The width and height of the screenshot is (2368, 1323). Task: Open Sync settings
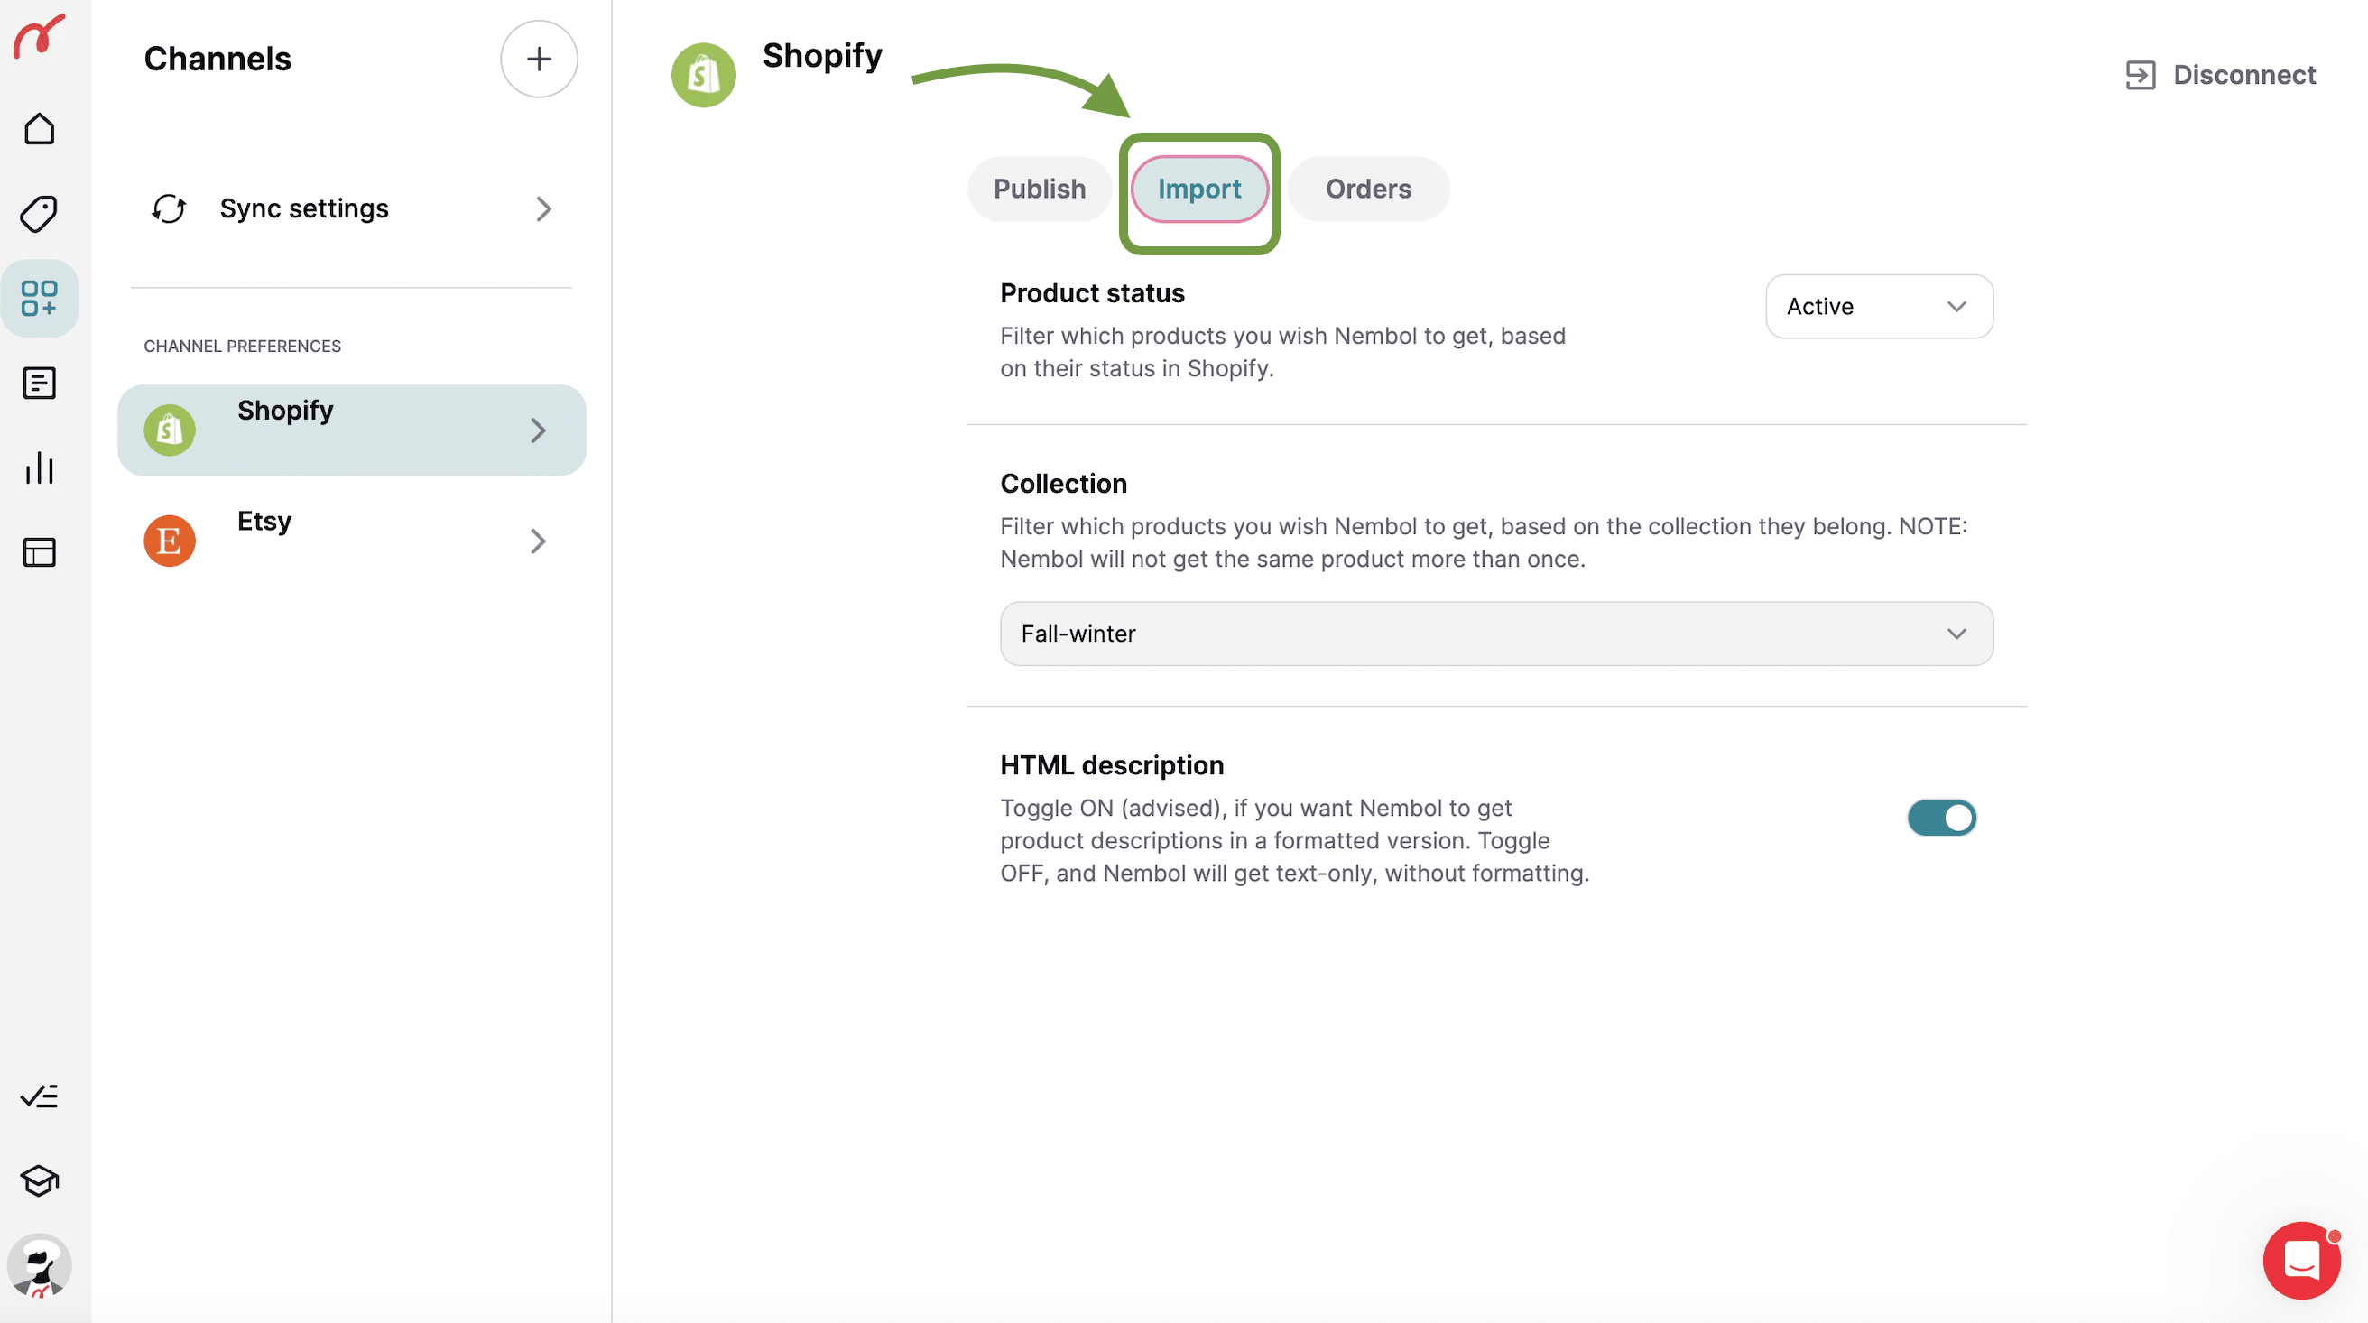pos(352,208)
